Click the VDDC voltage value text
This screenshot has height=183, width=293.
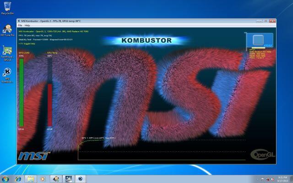(257, 58)
